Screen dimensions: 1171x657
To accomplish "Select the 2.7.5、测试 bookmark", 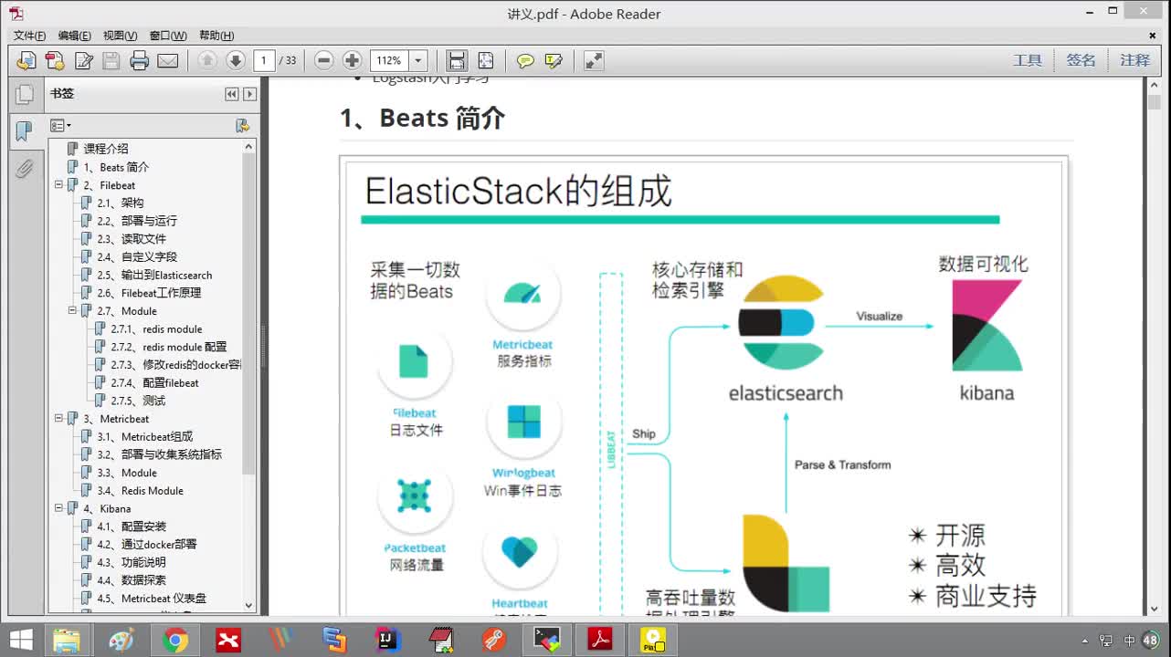I will click(138, 401).
